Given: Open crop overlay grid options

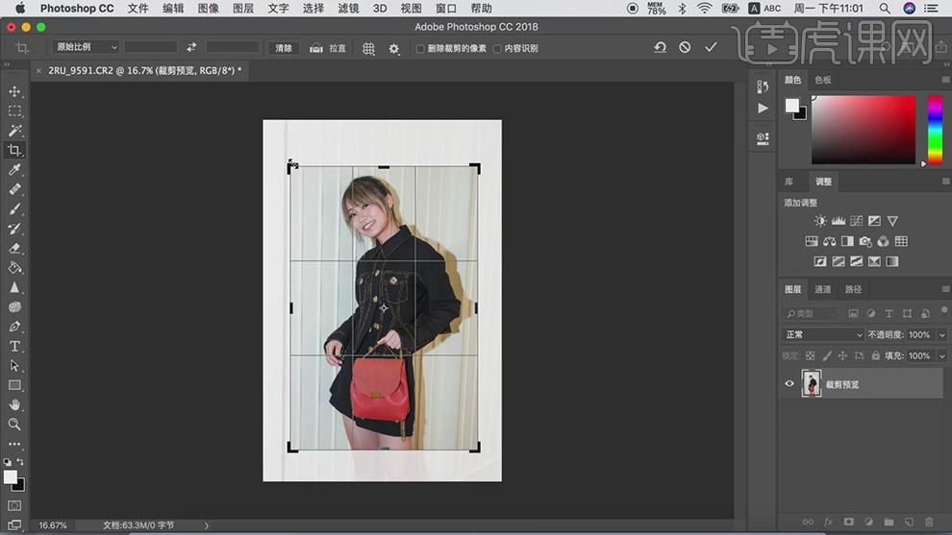Looking at the screenshot, I should pyautogui.click(x=368, y=49).
